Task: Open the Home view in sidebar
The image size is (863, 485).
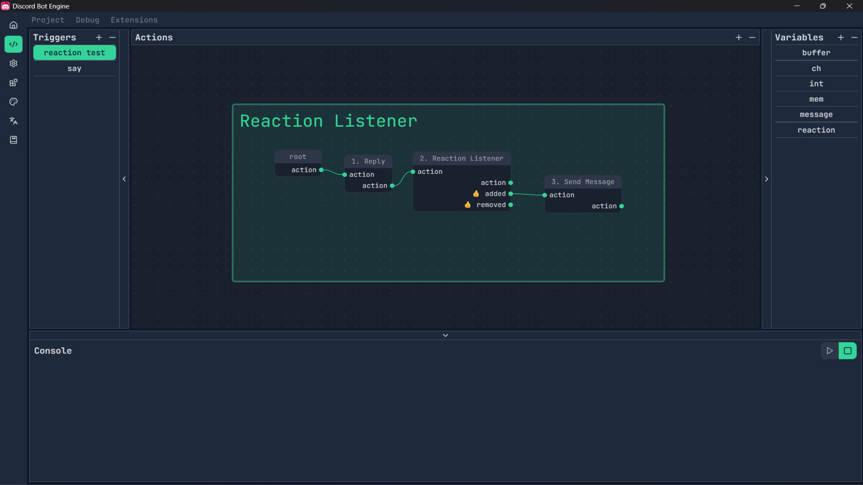Action: (x=13, y=25)
